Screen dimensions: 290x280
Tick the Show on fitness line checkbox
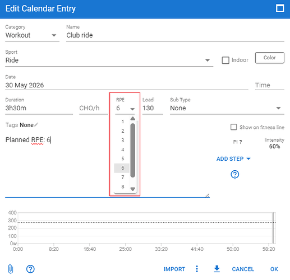[233, 127]
